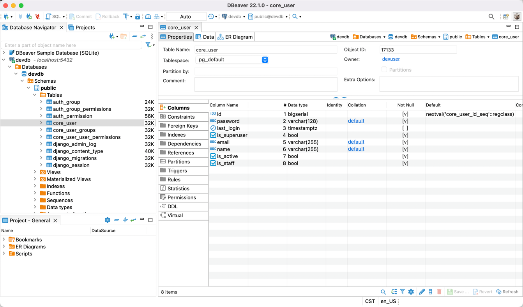Click the new folder icon in Navigator toolbar
Viewport: 523px width, 307px height.
point(124,36)
